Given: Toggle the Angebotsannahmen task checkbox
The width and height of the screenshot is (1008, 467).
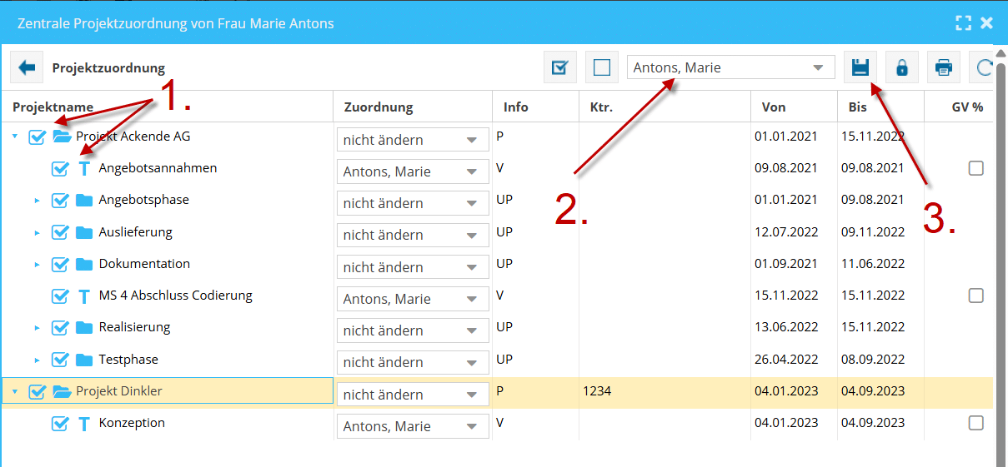Looking at the screenshot, I should click(x=60, y=169).
